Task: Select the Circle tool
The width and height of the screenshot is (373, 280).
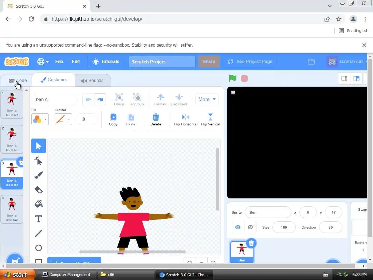Action: tap(39, 248)
